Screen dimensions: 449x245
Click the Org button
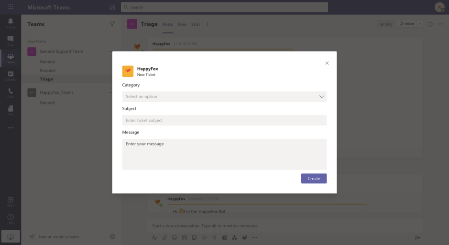[x=386, y=24]
